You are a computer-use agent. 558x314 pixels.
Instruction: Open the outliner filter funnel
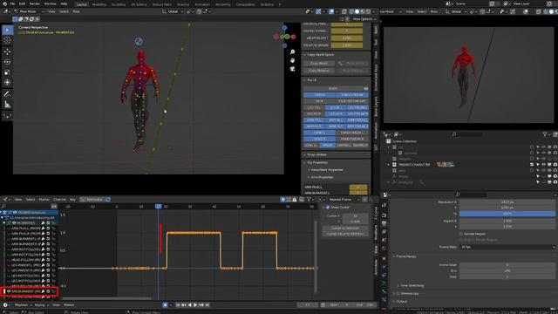pyautogui.click(x=544, y=134)
